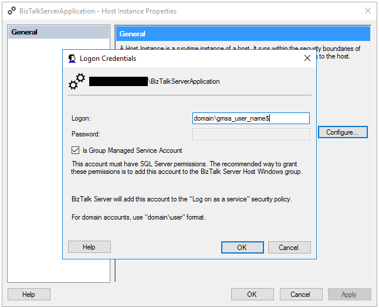This screenshot has height=308, width=379.
Task: Click the gears icon beside BizTalkServerApplication path
Action: click(77, 81)
